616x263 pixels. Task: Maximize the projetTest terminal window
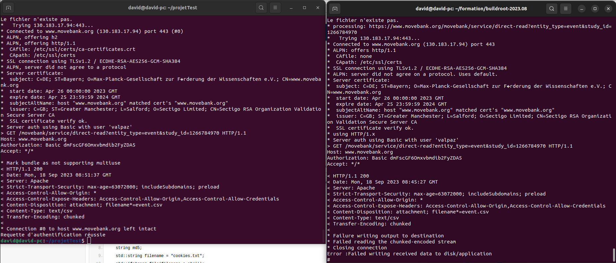pos(305,8)
